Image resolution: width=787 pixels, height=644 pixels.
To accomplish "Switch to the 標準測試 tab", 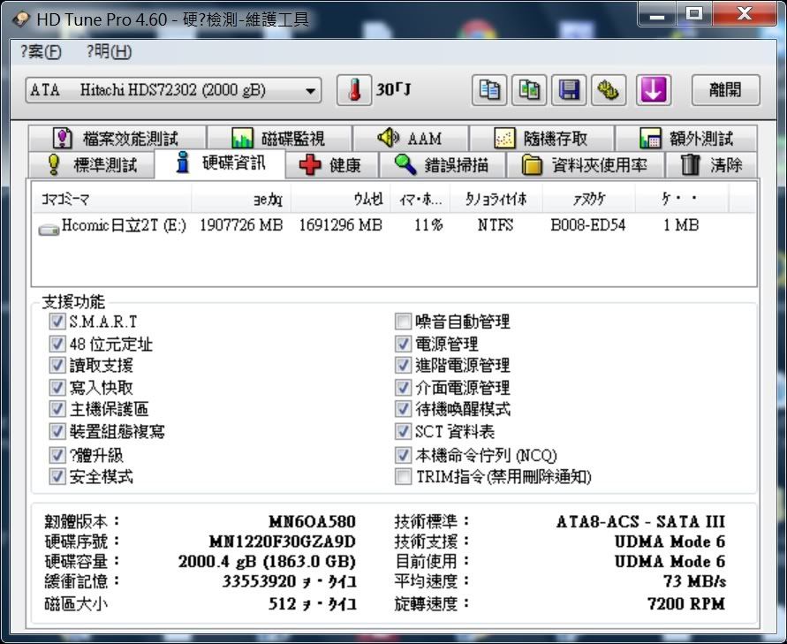I will (x=91, y=164).
